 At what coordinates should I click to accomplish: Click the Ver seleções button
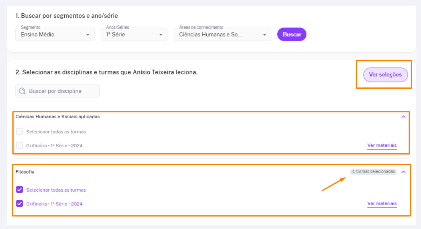pyautogui.click(x=386, y=75)
